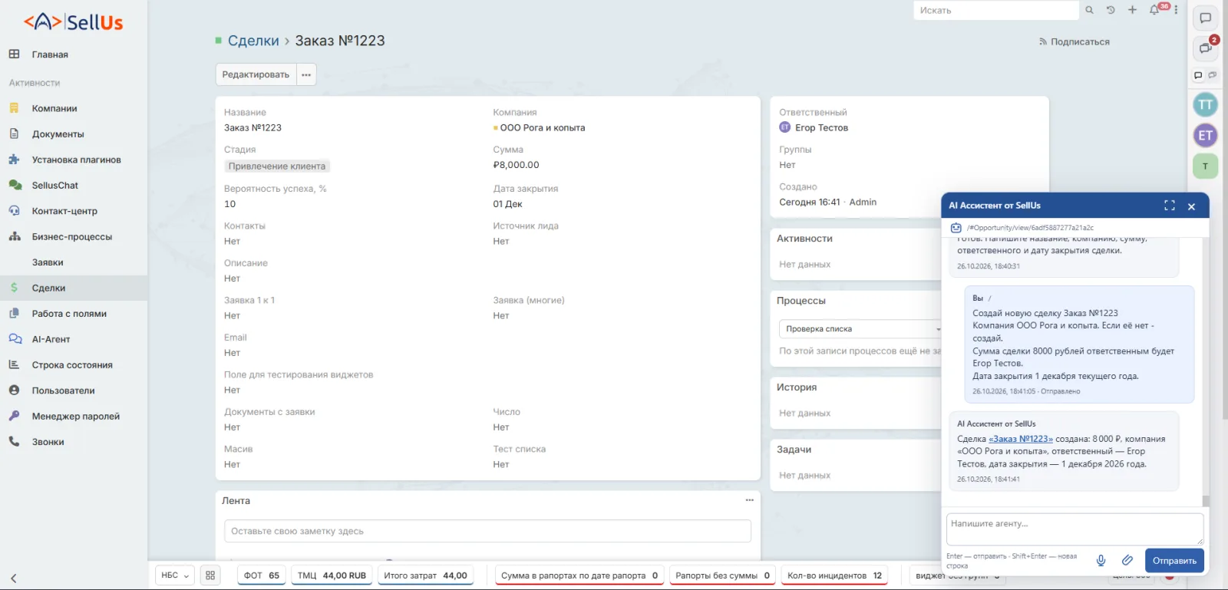Switch to group chat view toggle

coord(1212,75)
